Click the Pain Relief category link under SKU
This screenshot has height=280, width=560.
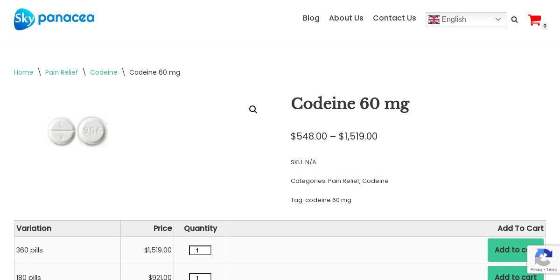pyautogui.click(x=343, y=181)
